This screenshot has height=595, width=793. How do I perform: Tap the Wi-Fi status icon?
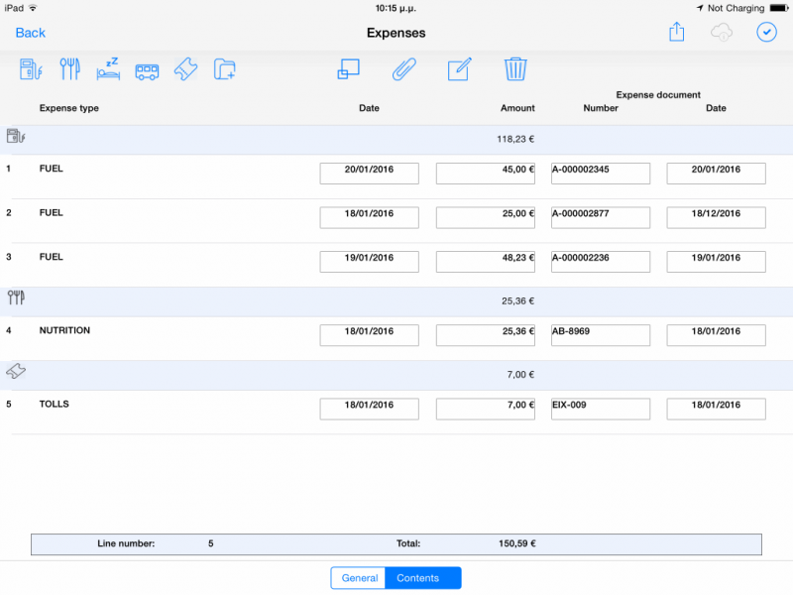(x=34, y=8)
